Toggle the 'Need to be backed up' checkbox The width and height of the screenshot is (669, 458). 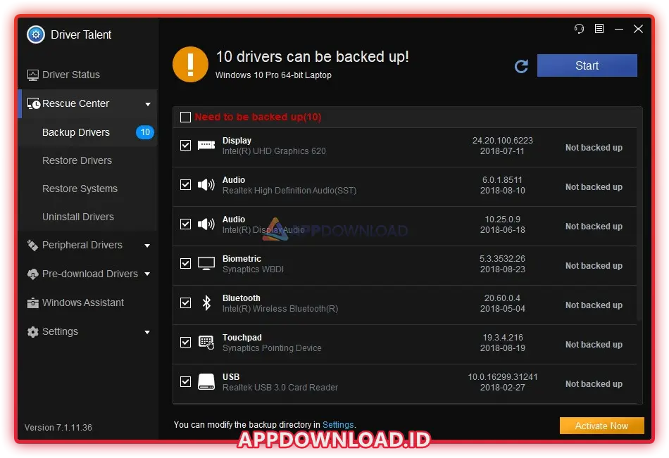[x=185, y=117]
